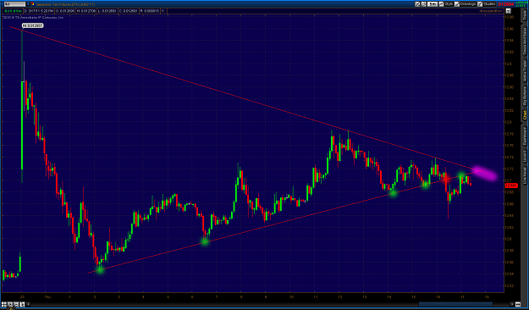Image resolution: width=529 pixels, height=310 pixels.
Task: Click the high price bubble label on chart
Action: point(33,25)
